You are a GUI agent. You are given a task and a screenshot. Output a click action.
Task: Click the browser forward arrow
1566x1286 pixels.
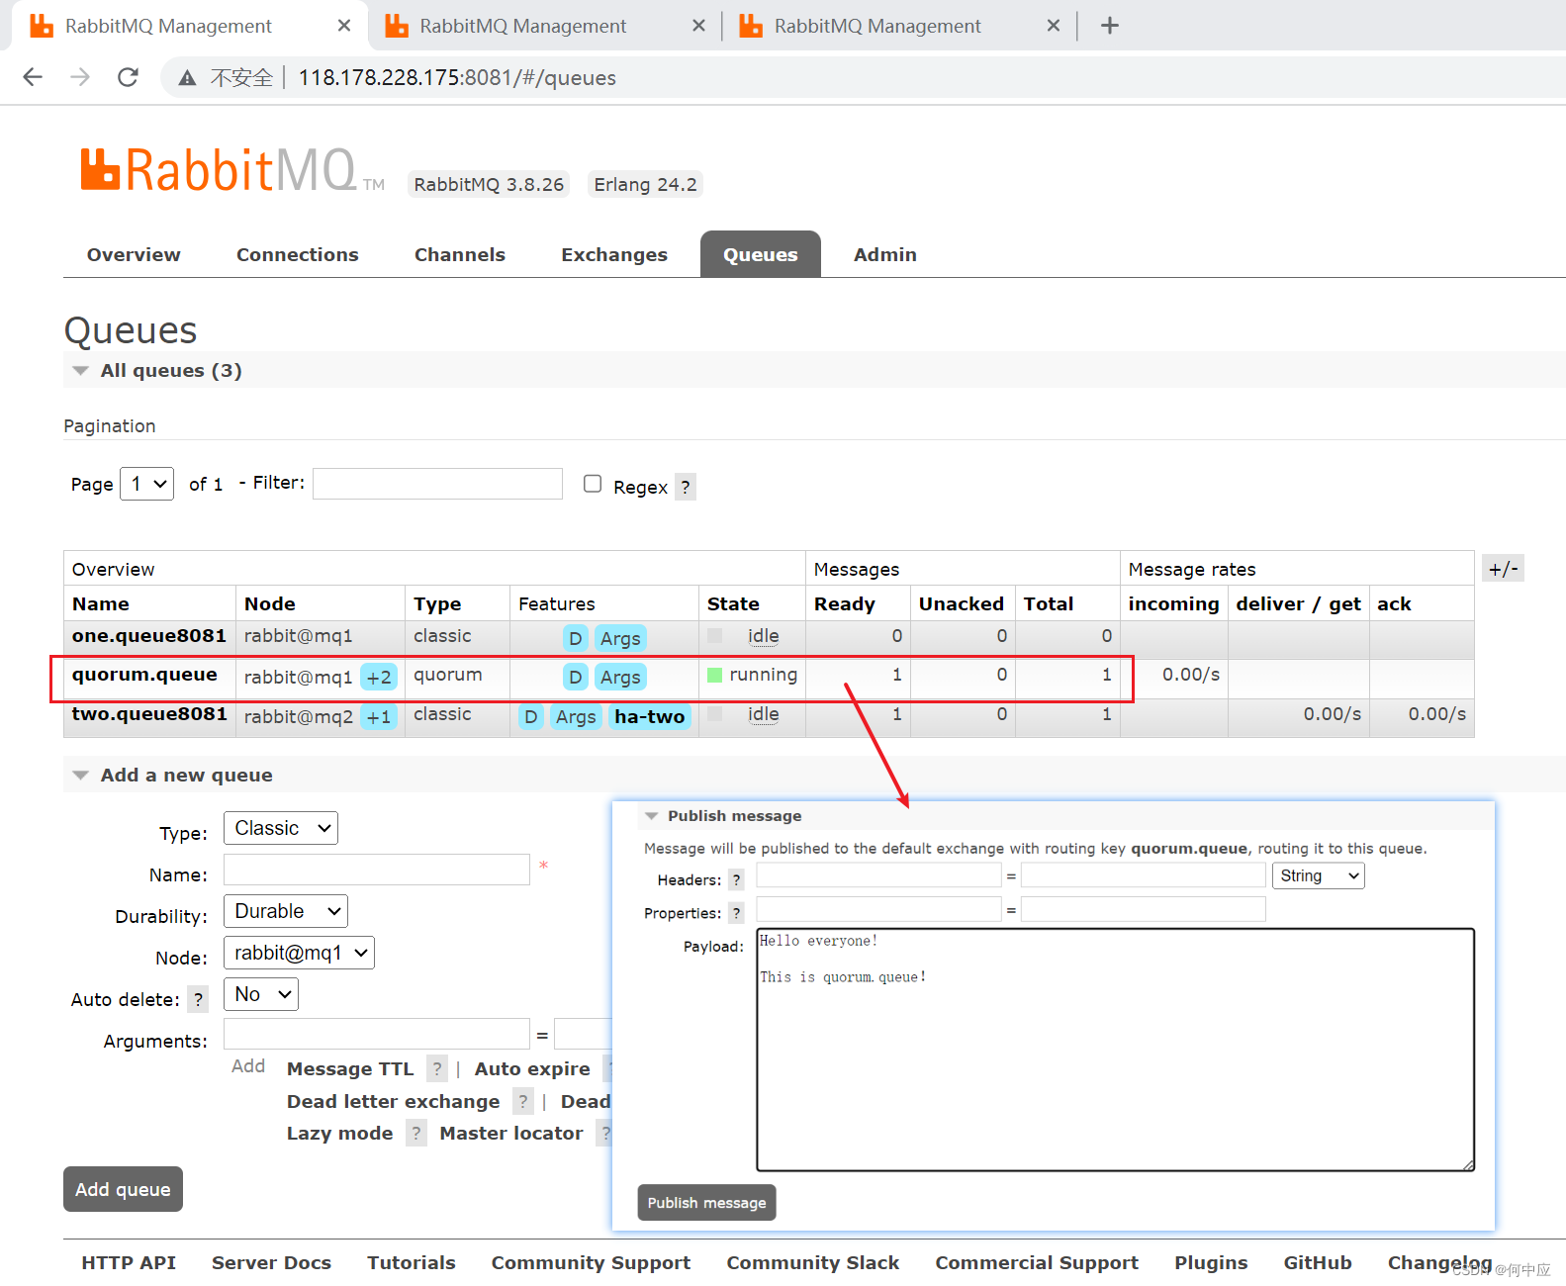(80, 77)
